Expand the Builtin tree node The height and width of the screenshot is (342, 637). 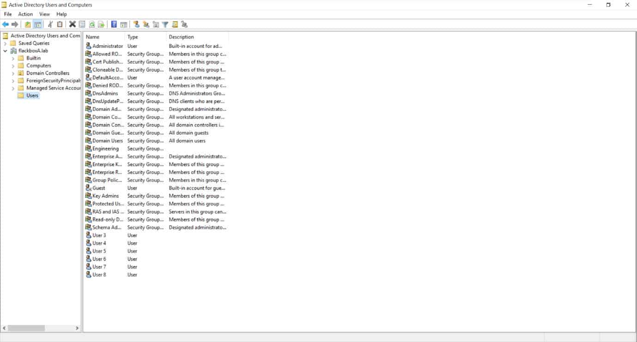13,59
